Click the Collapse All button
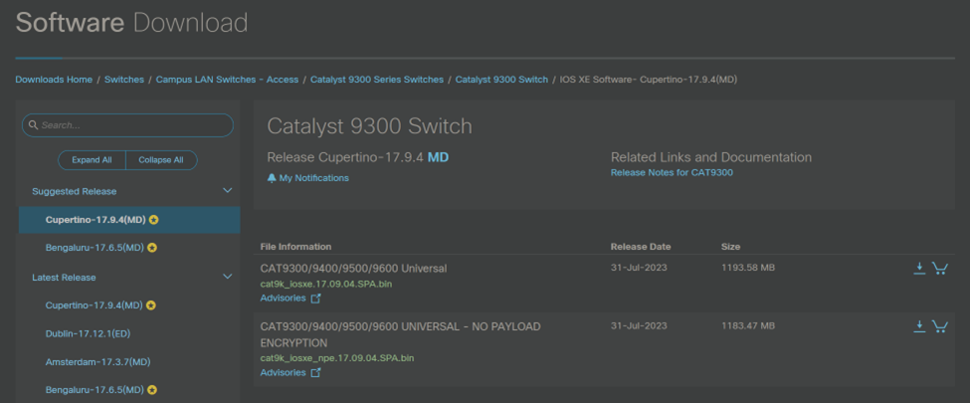The height and width of the screenshot is (403, 970). [161, 160]
